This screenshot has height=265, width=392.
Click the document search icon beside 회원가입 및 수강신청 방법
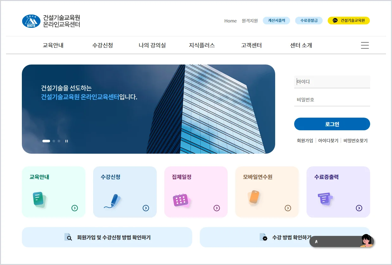pyautogui.click(x=68, y=237)
